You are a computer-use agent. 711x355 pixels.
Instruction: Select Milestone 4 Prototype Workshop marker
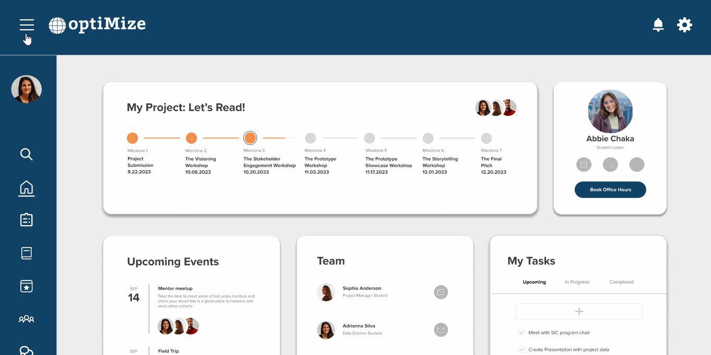pyautogui.click(x=311, y=138)
